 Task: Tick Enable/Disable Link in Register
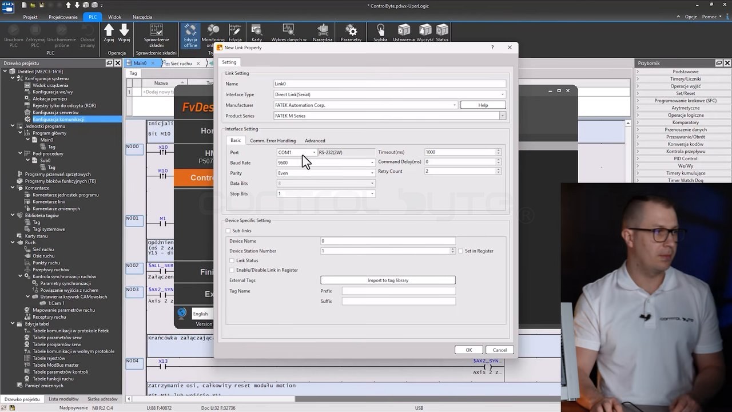click(232, 270)
